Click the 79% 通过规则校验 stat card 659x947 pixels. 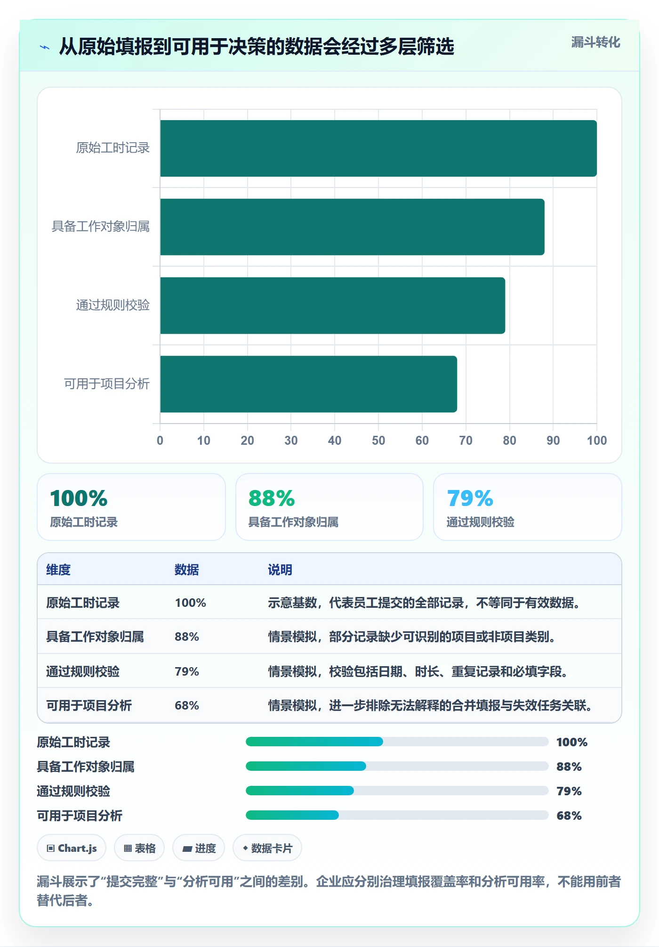(x=528, y=507)
